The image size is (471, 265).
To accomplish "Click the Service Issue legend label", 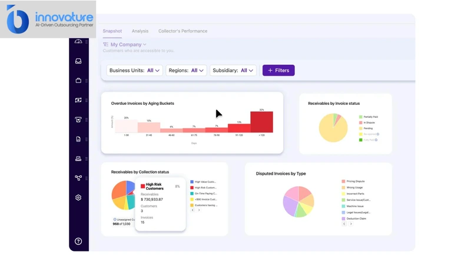I will (x=359, y=200).
